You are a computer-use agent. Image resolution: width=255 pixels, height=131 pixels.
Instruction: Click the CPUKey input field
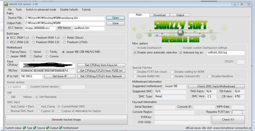point(47,65)
